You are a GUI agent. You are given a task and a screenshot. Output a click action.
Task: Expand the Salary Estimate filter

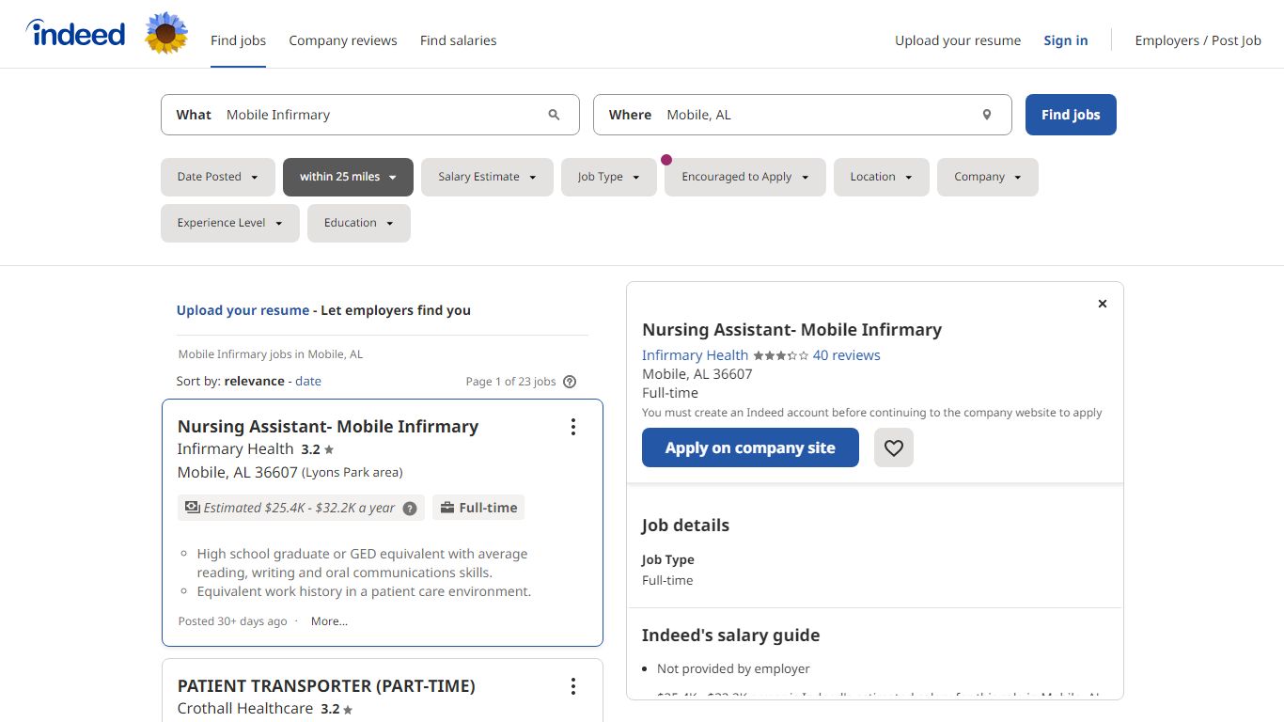(487, 177)
